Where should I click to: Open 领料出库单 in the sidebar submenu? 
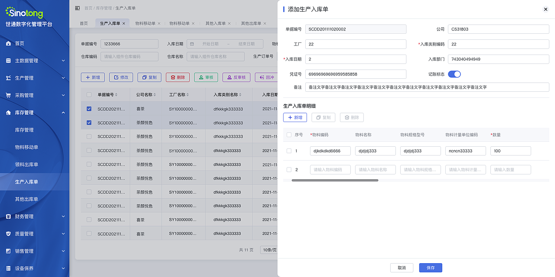tap(27, 164)
